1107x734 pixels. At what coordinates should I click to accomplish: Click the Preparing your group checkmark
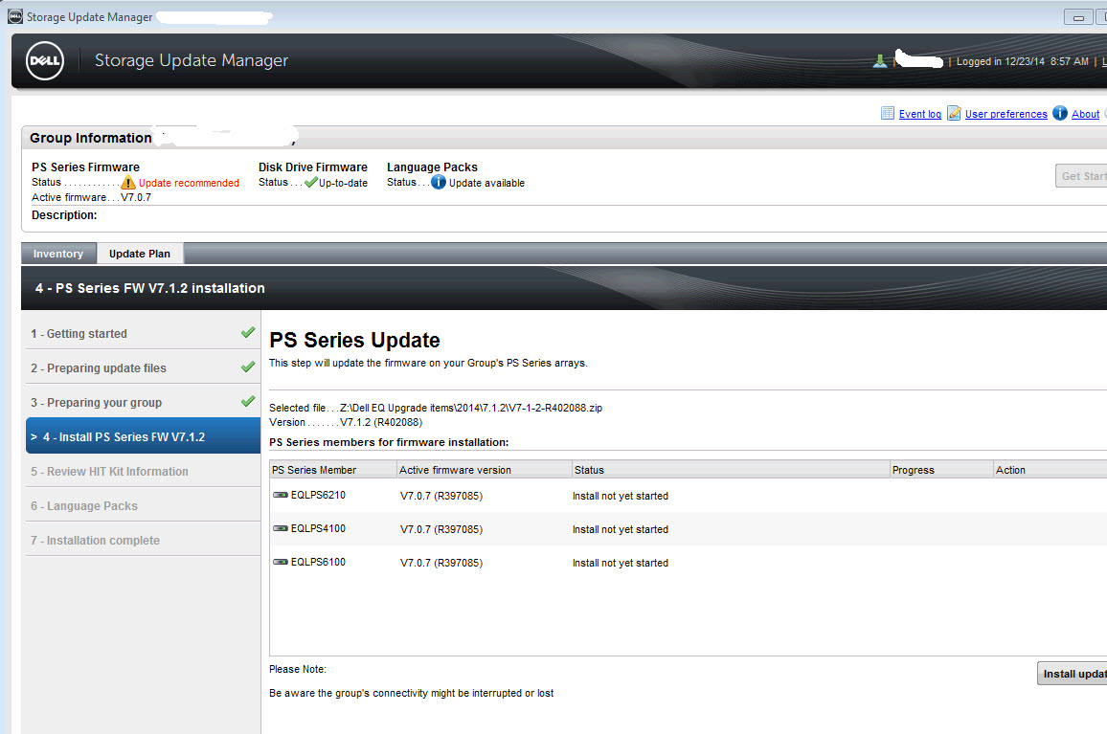(x=248, y=402)
